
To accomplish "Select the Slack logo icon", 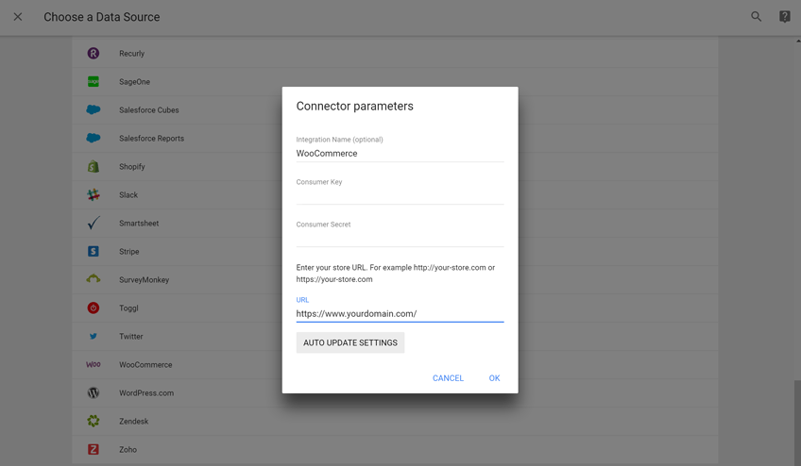I will [93, 194].
